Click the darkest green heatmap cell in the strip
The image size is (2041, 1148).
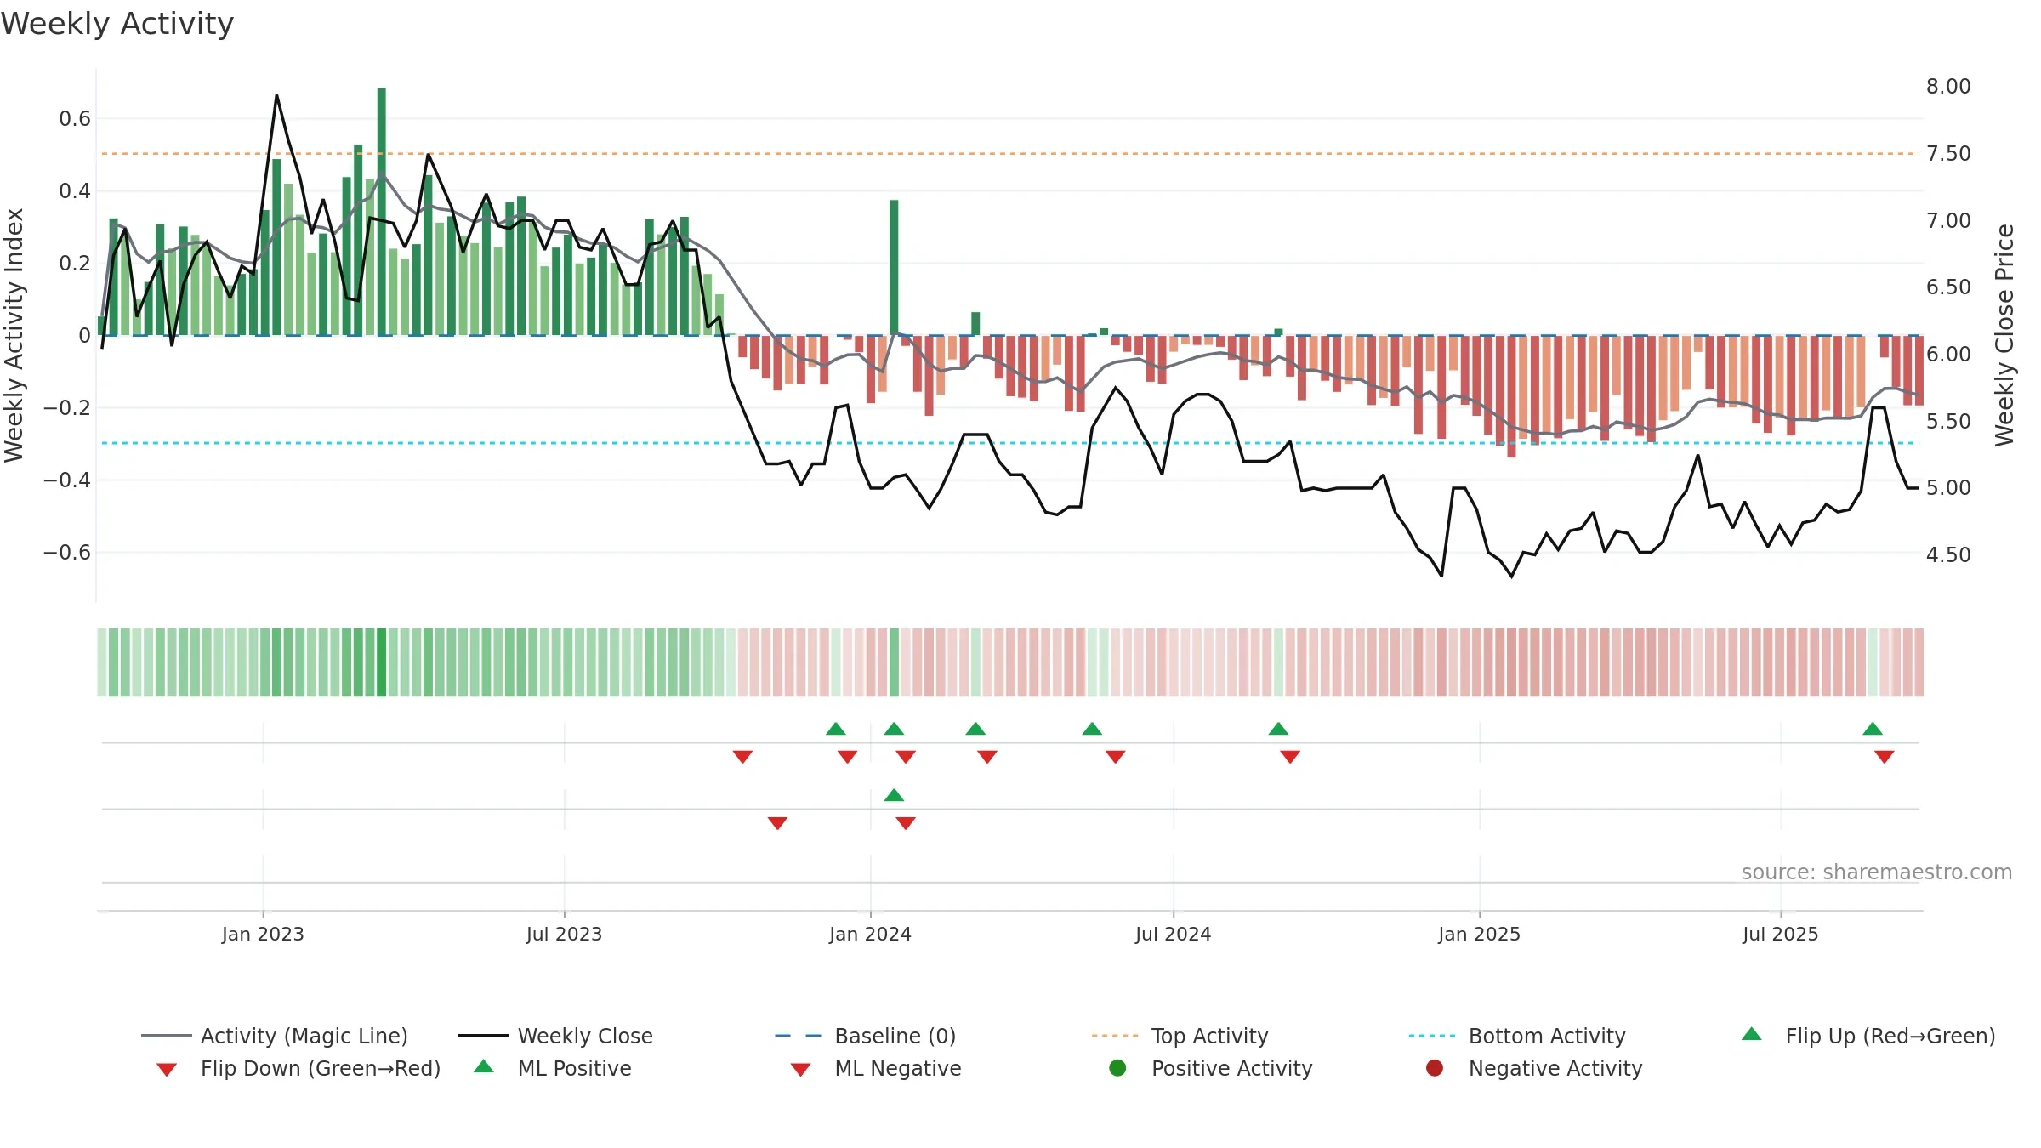382,662
